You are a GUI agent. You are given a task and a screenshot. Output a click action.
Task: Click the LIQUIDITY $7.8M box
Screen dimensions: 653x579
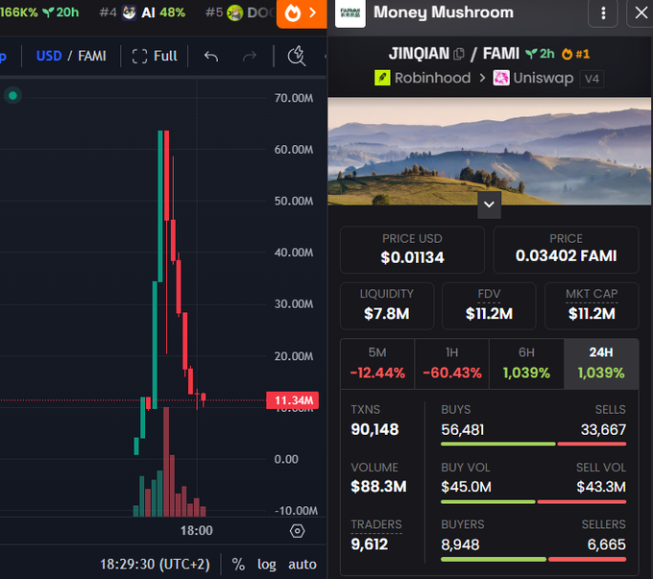387,306
